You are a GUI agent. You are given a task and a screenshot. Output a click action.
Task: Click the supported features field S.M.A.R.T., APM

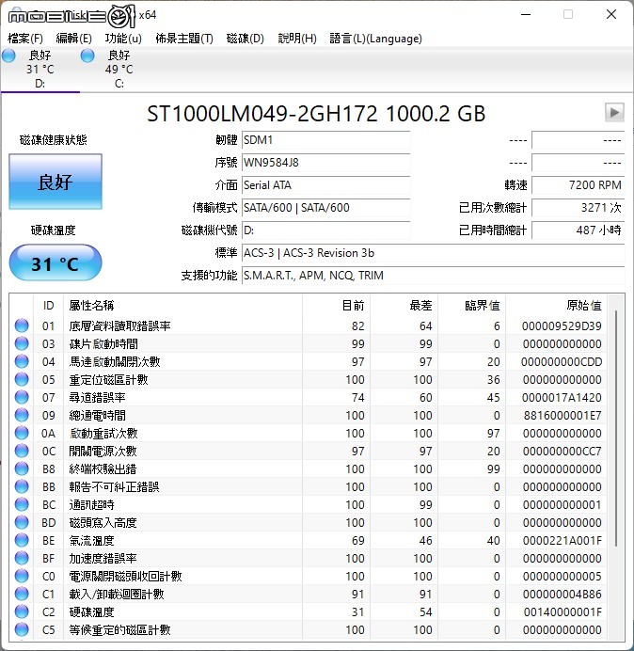433,276
